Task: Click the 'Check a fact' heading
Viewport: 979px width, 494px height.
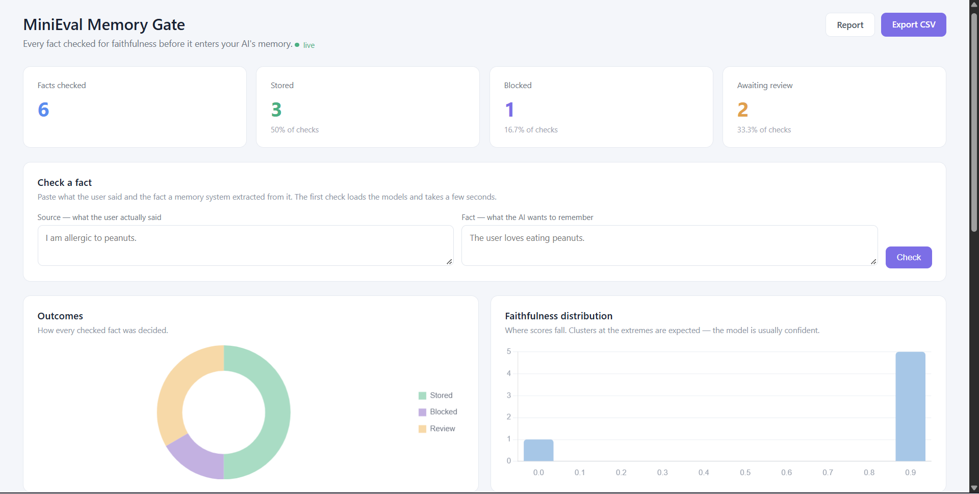Action: 65,183
